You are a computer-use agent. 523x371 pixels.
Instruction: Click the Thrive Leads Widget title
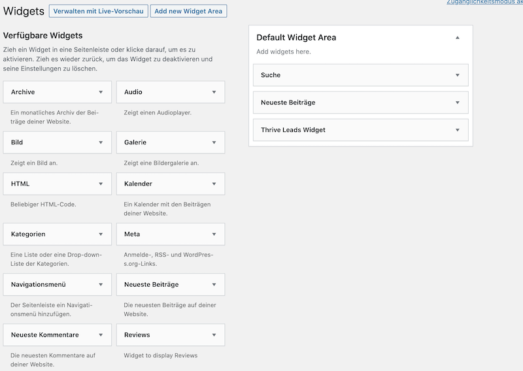(293, 130)
